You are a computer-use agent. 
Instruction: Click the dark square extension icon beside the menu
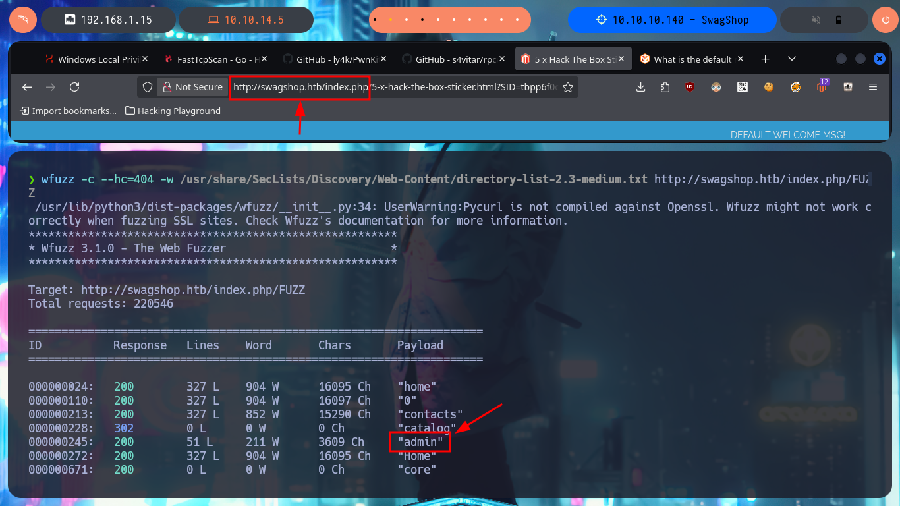(848, 87)
